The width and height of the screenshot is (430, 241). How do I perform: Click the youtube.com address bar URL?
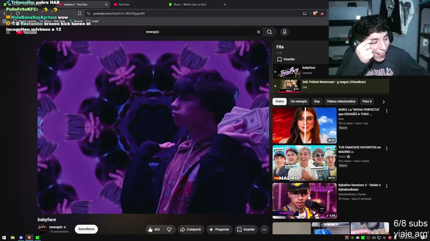pyautogui.click(x=119, y=13)
